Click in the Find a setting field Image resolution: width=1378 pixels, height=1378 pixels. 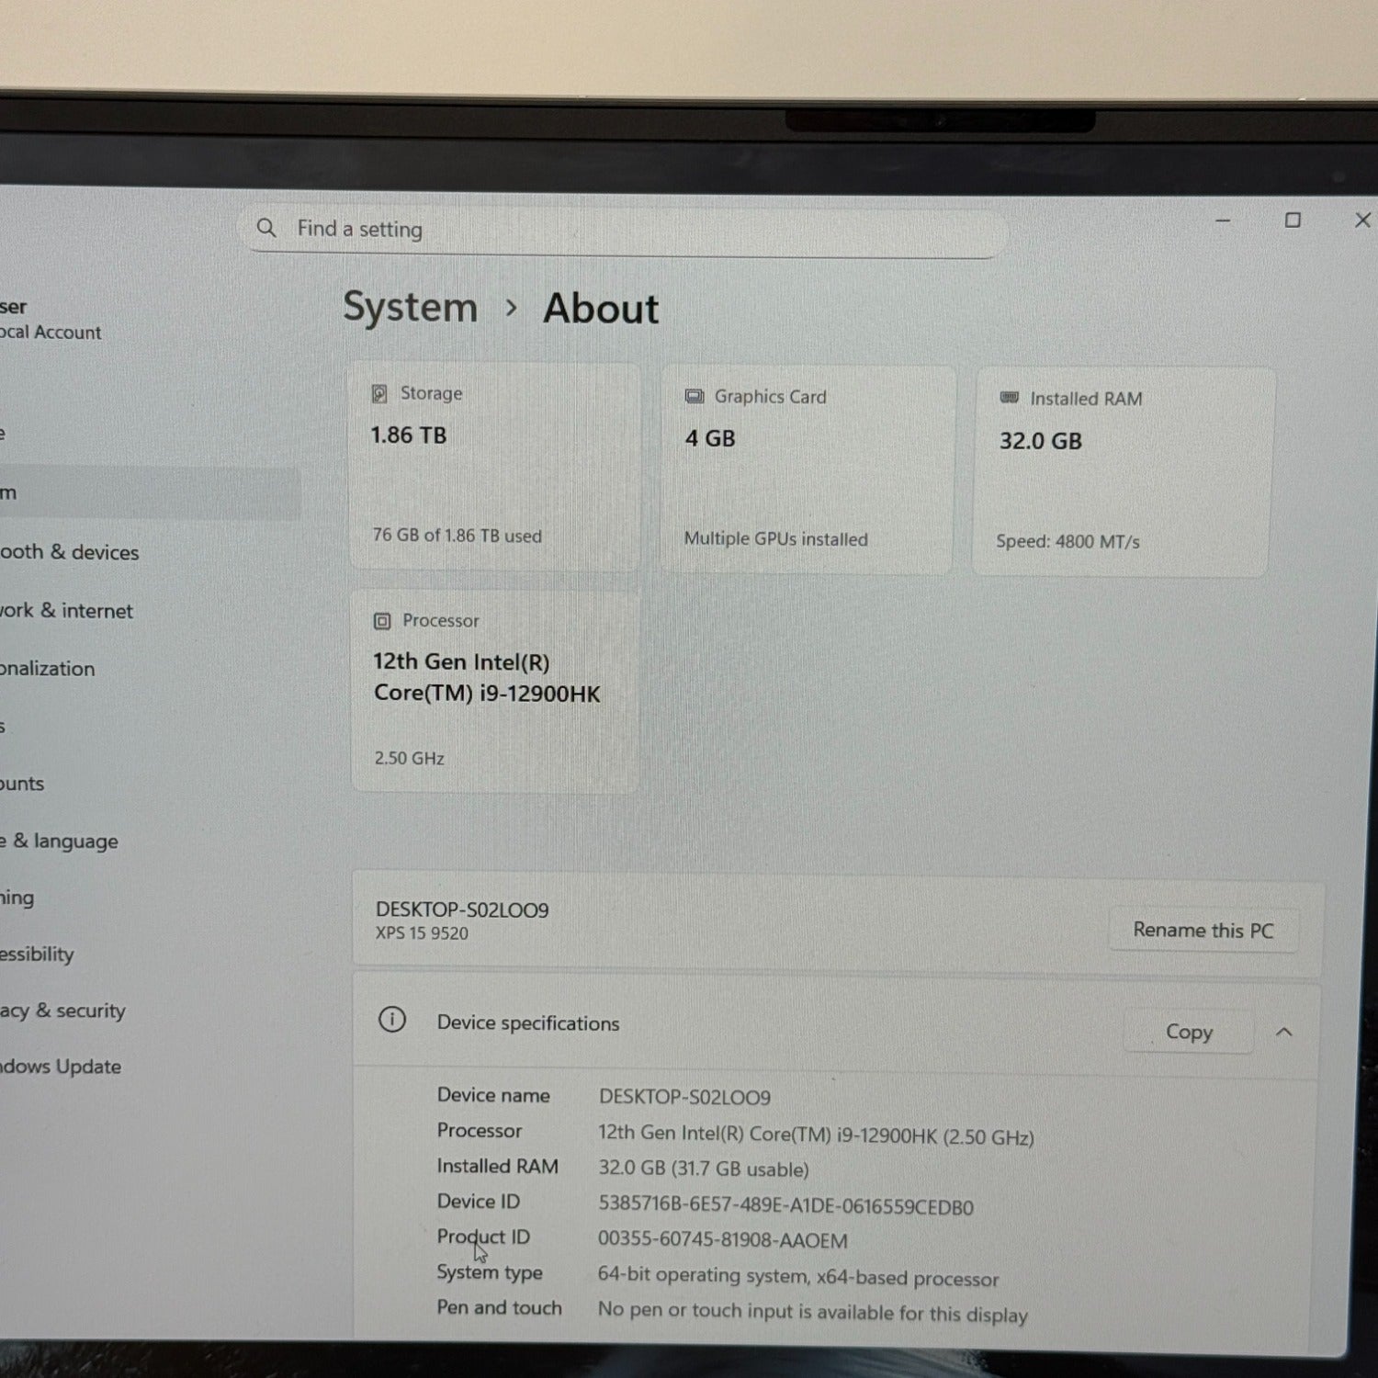625,230
